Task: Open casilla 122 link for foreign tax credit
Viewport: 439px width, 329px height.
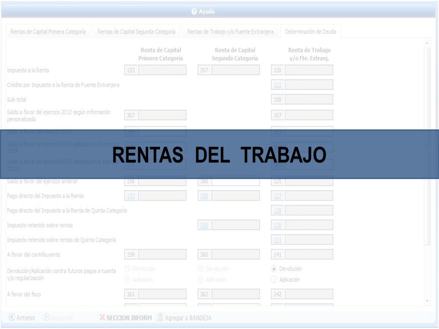Action: tap(278, 85)
